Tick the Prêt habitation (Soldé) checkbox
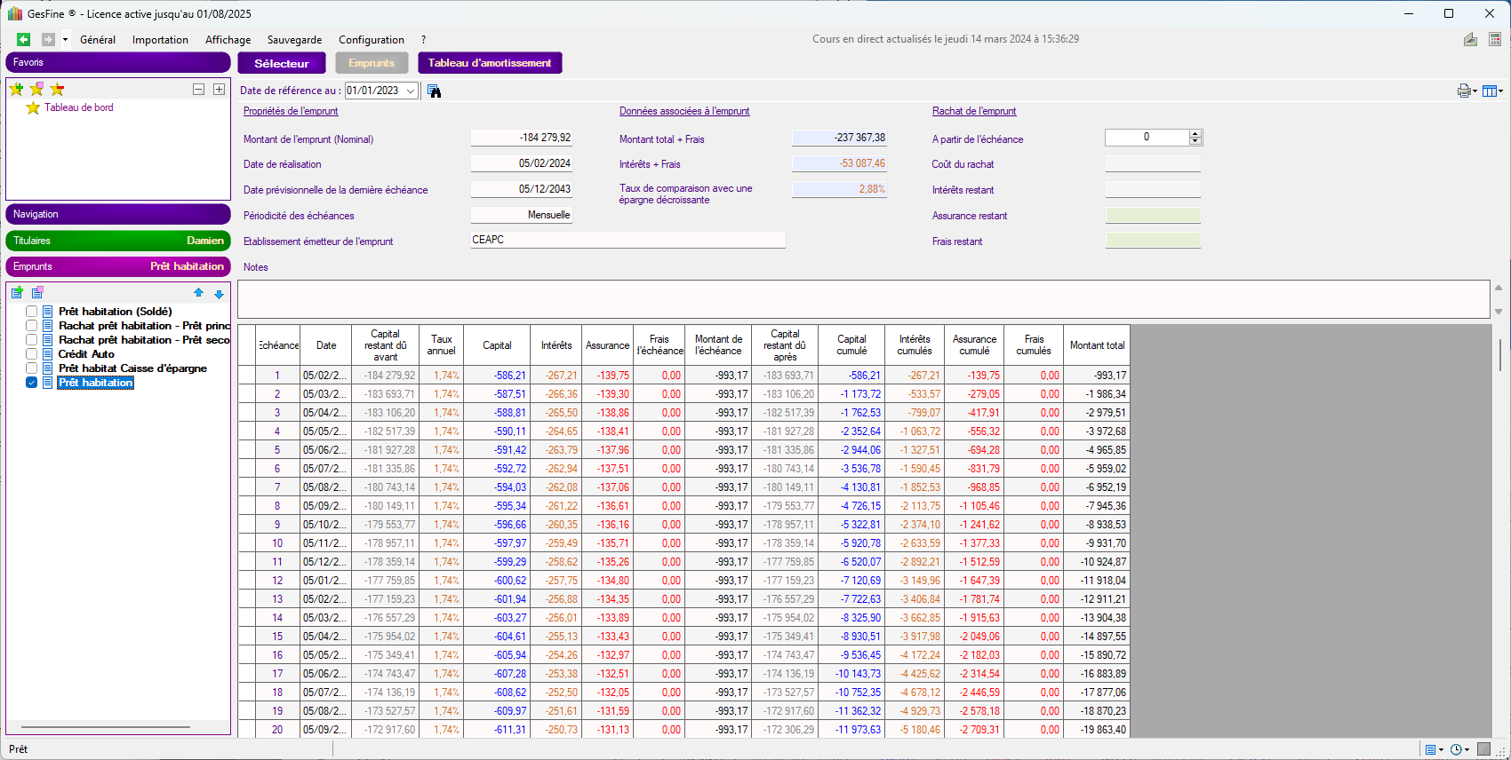The height and width of the screenshot is (760, 1511). [x=32, y=312]
